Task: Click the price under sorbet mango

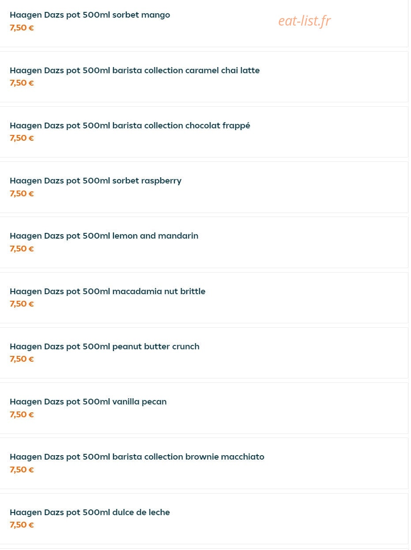Action: tap(22, 28)
